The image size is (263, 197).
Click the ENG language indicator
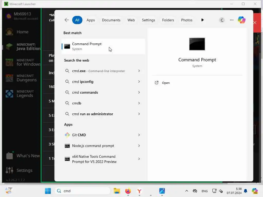pos(204,191)
